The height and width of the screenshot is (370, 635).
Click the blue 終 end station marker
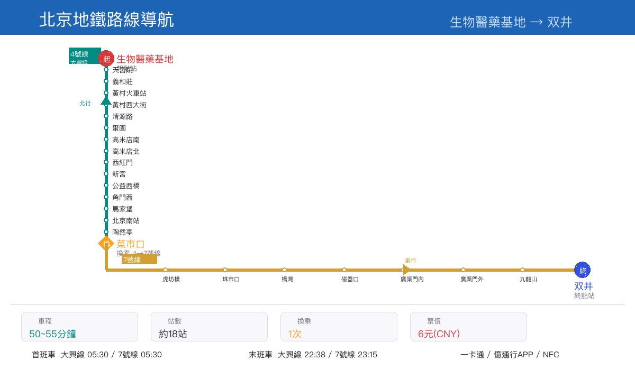tap(583, 270)
